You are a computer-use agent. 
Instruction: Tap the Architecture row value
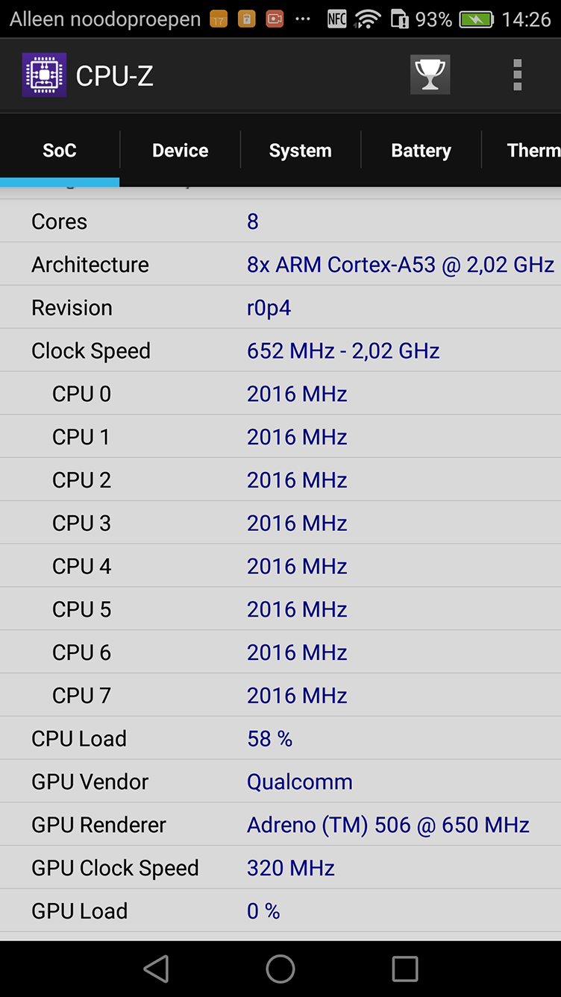pos(401,265)
